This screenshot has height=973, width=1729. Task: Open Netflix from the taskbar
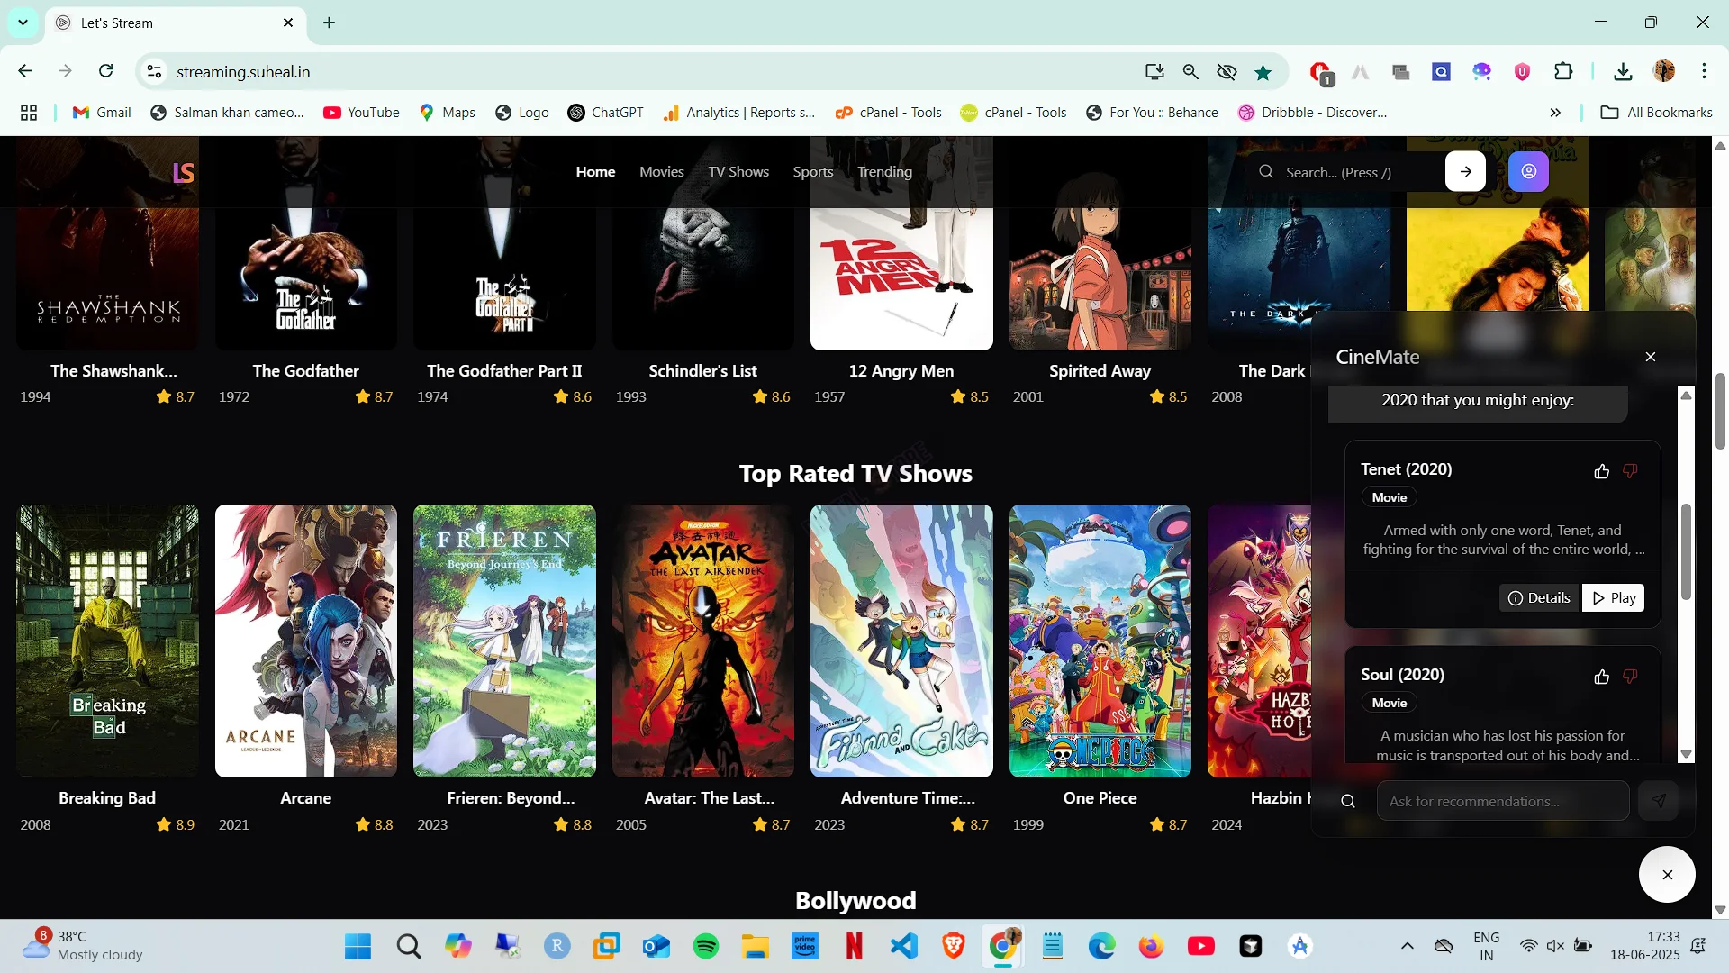[854, 946]
